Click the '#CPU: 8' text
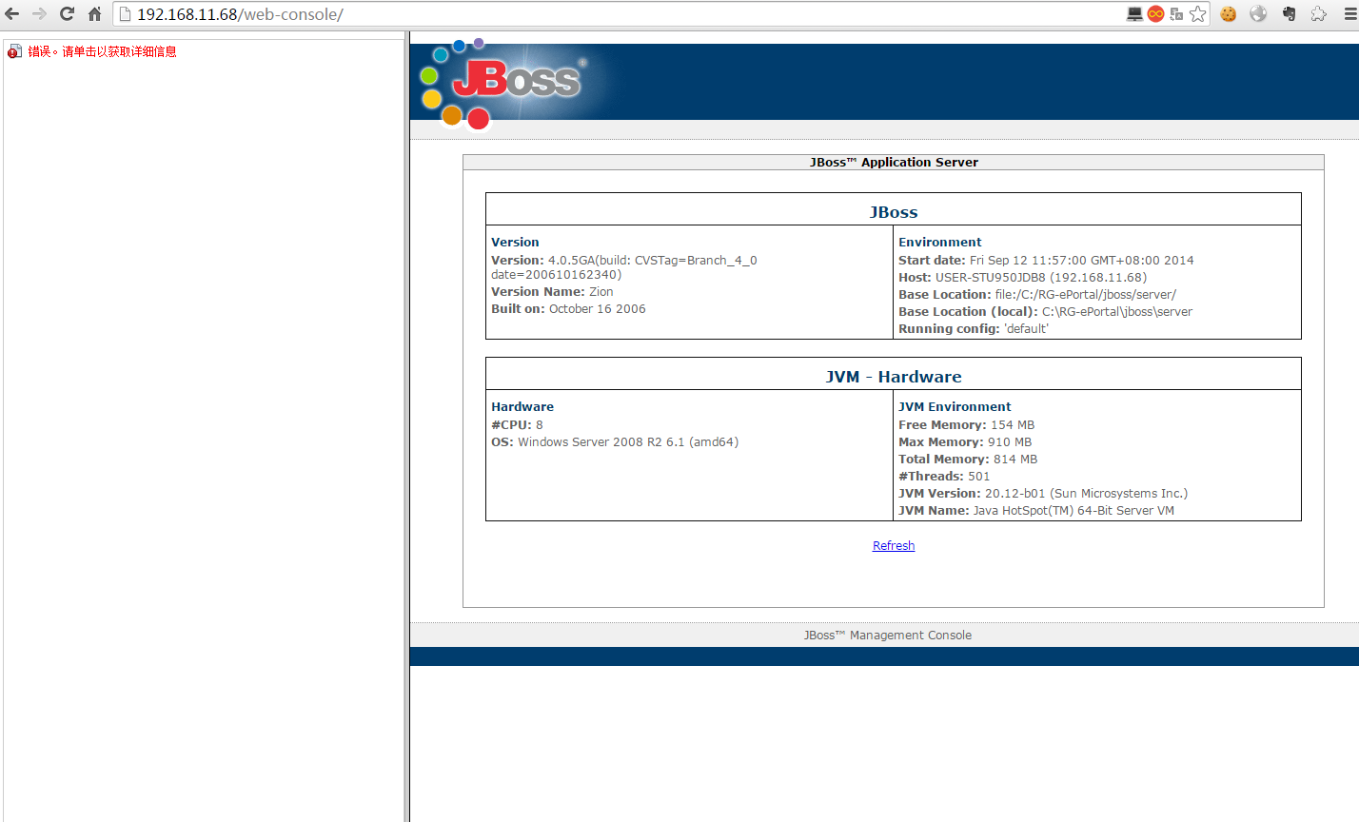This screenshot has height=822, width=1359. (517, 425)
